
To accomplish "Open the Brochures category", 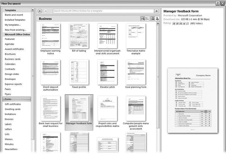I will (10, 54).
